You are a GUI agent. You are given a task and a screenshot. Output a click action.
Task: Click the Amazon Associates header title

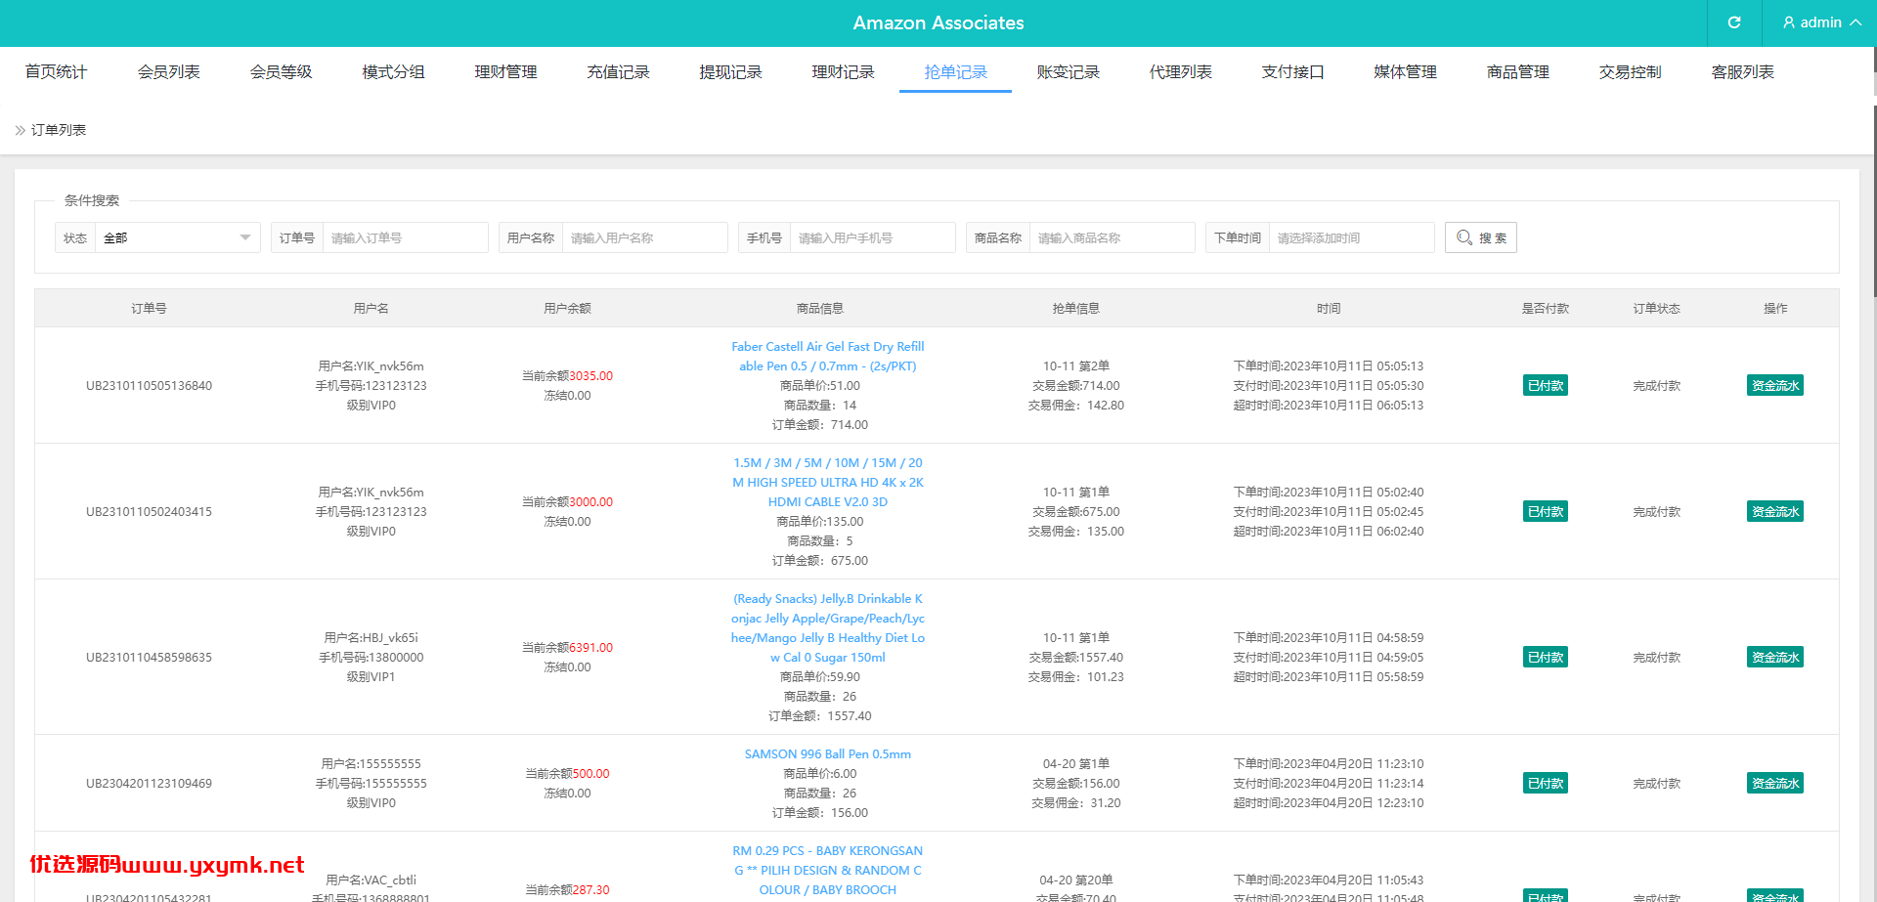(938, 22)
